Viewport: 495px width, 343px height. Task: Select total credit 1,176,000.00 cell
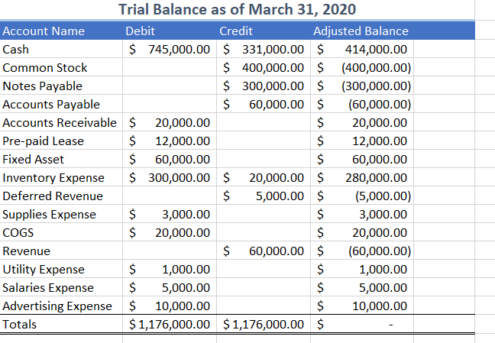(264, 324)
